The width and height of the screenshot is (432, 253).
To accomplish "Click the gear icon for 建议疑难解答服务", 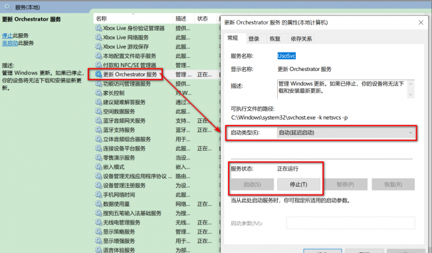I will (98, 102).
